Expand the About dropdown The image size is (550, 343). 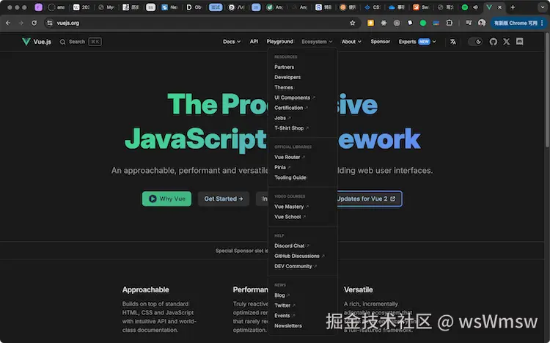(x=351, y=42)
